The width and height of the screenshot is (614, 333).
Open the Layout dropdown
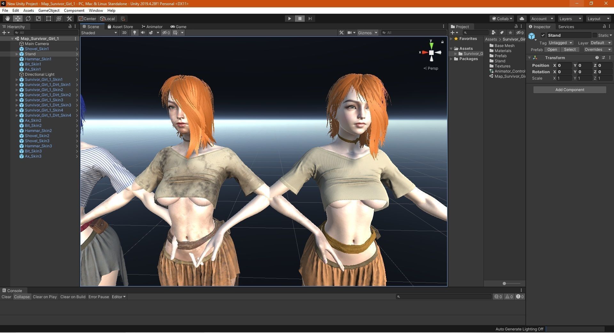[598, 19]
